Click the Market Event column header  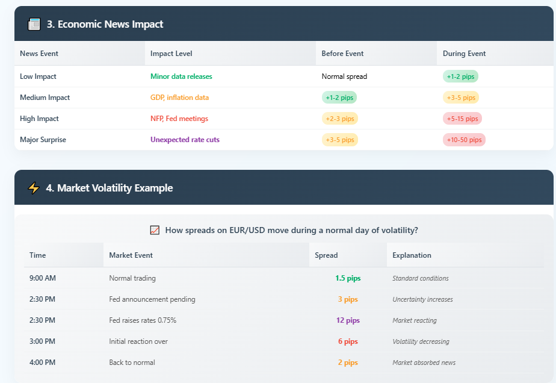(131, 255)
